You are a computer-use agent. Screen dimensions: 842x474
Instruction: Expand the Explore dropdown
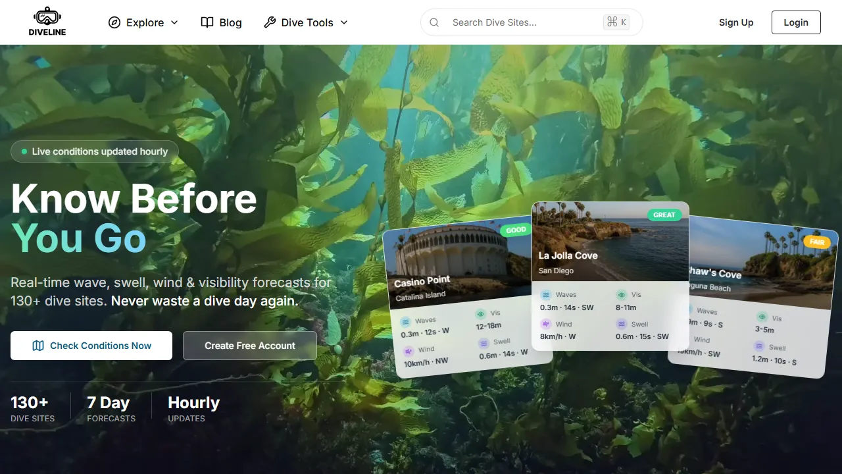click(x=145, y=22)
